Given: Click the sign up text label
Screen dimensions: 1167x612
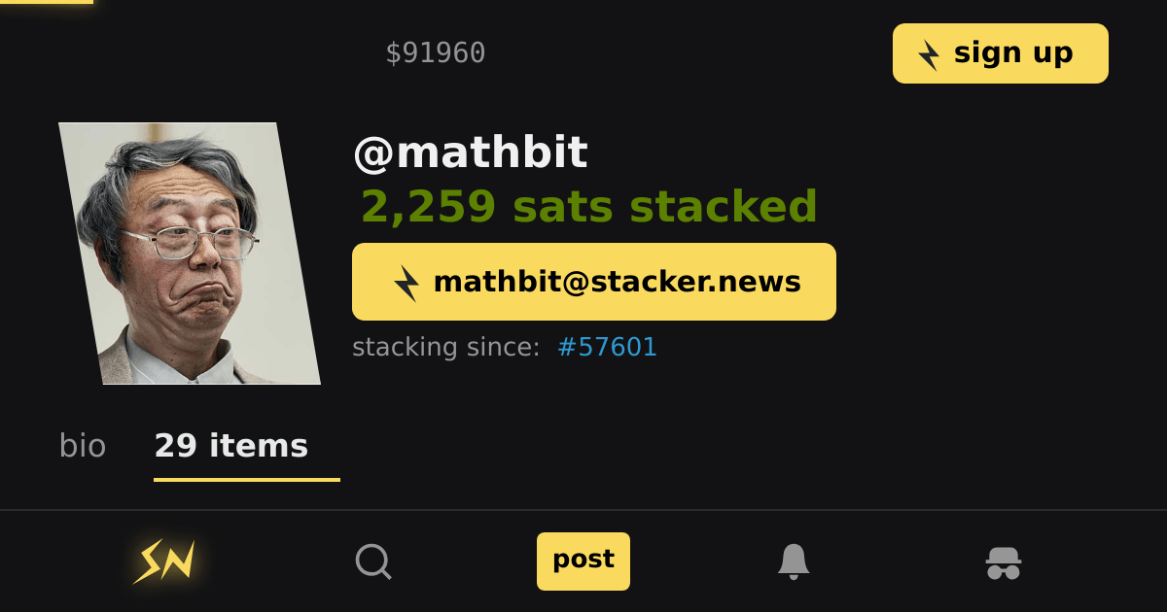Looking at the screenshot, I should [1013, 53].
